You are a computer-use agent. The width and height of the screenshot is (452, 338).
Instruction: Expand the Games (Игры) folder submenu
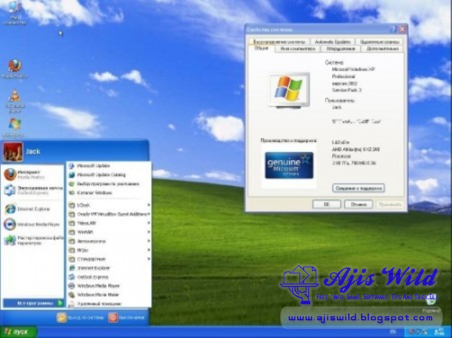[109, 250]
